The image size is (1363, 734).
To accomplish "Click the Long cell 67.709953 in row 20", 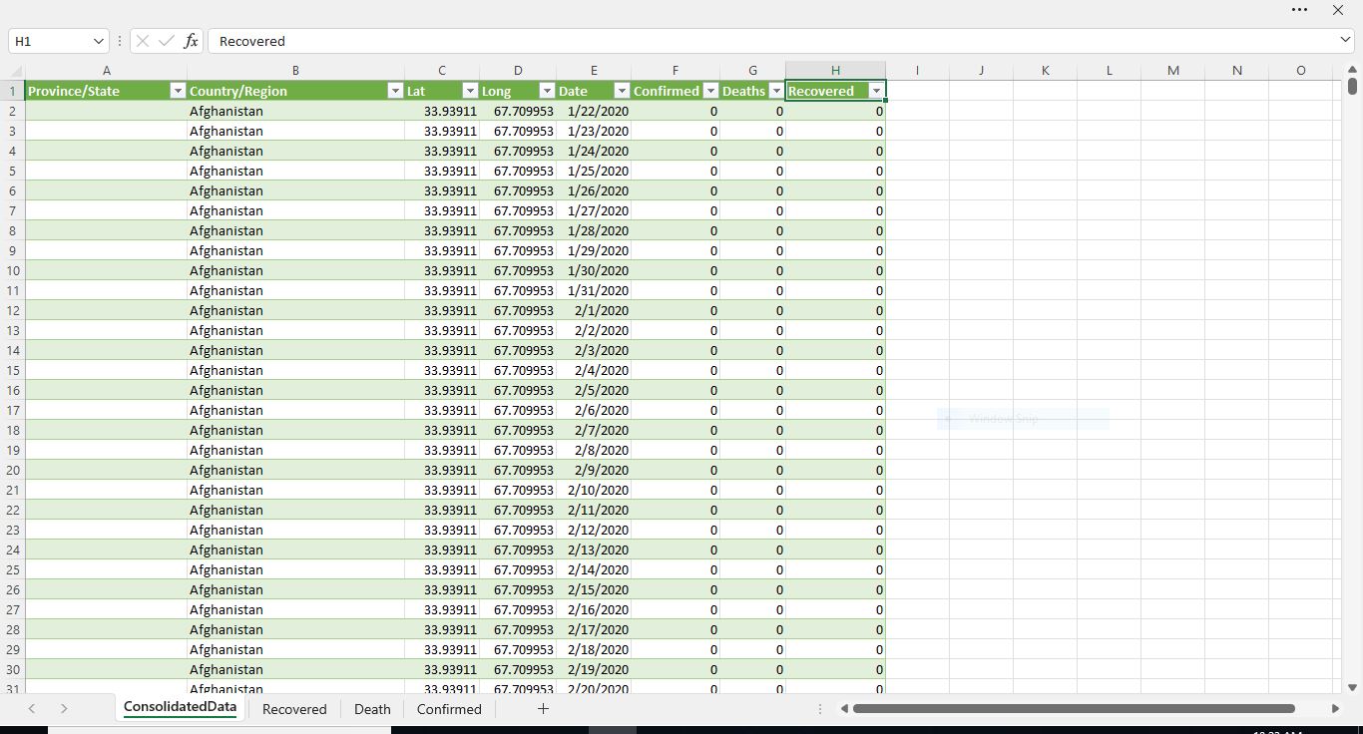I will (518, 470).
